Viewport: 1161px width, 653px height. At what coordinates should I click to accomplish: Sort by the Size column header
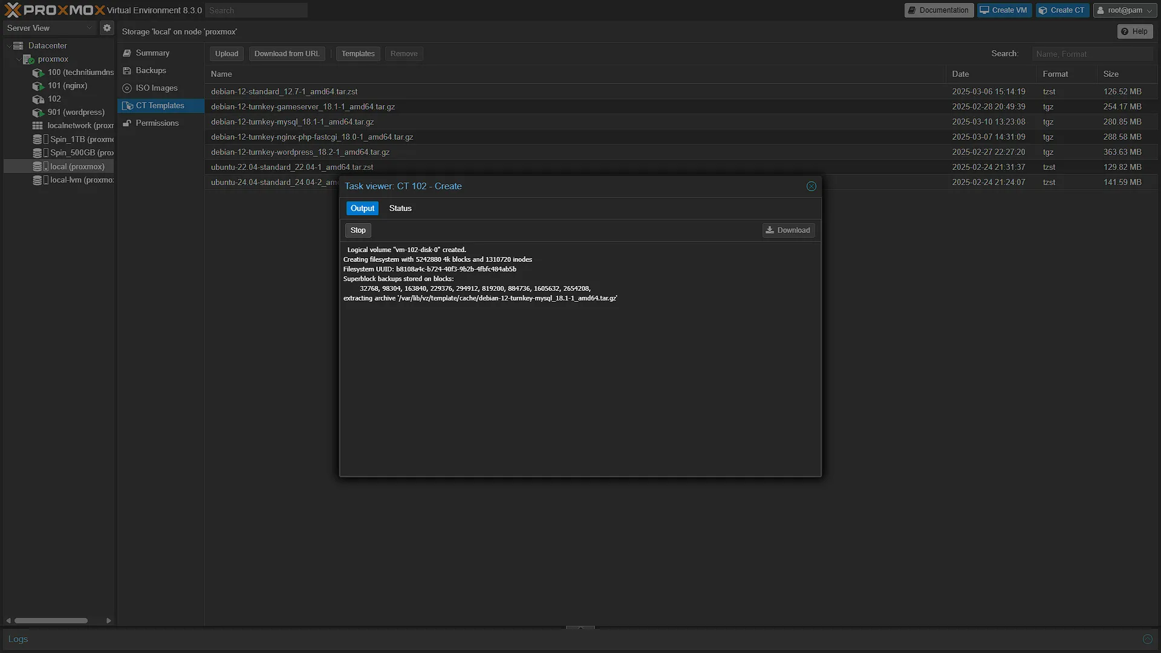(1127, 74)
